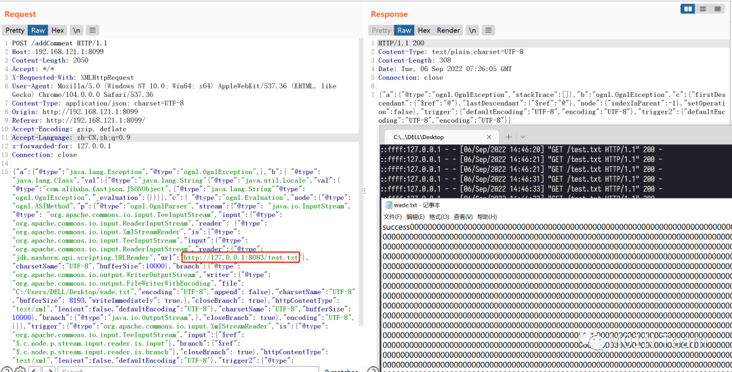Toggle \n display in the Response panel

click(473, 30)
